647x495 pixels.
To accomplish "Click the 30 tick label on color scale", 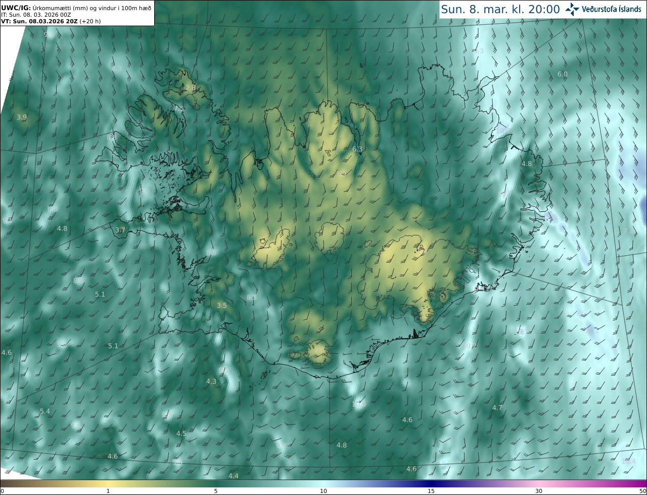I will (x=539, y=491).
